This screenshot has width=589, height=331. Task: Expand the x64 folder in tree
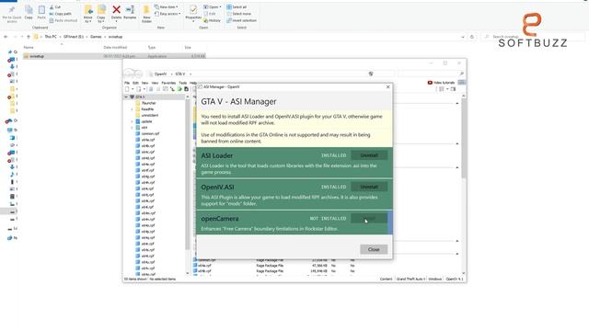(x=132, y=128)
